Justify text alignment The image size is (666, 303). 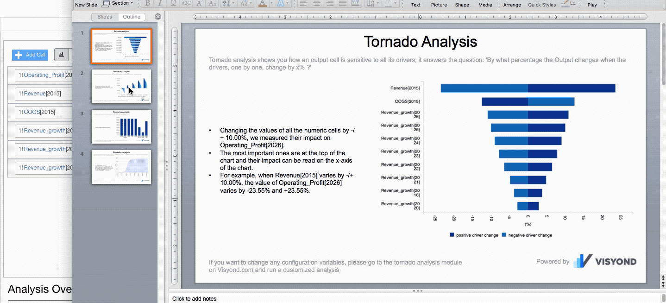point(343,3)
